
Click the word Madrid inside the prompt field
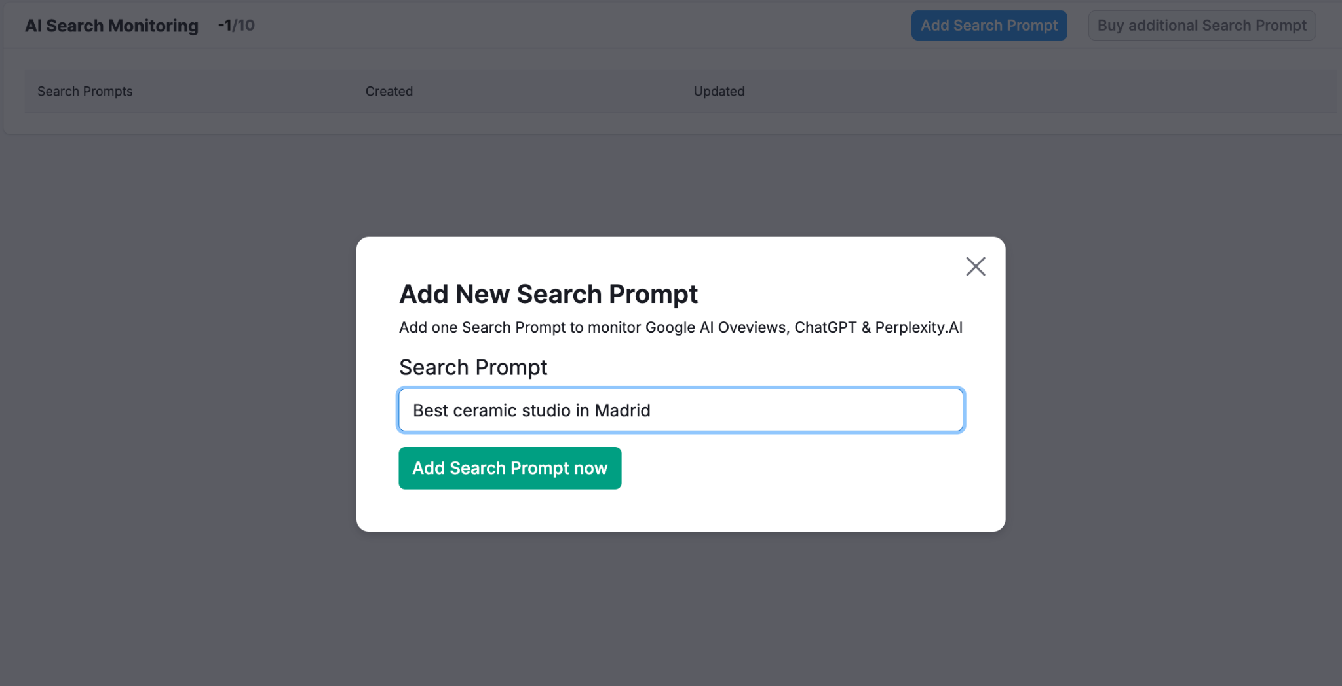pos(623,410)
